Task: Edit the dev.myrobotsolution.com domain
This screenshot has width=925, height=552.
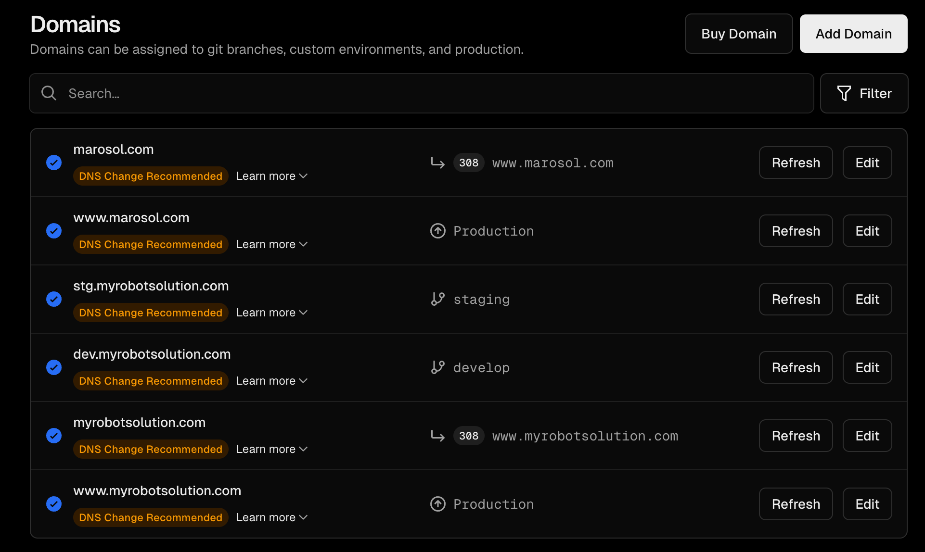Action: click(867, 367)
